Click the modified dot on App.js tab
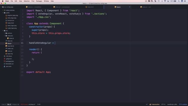 130,7
